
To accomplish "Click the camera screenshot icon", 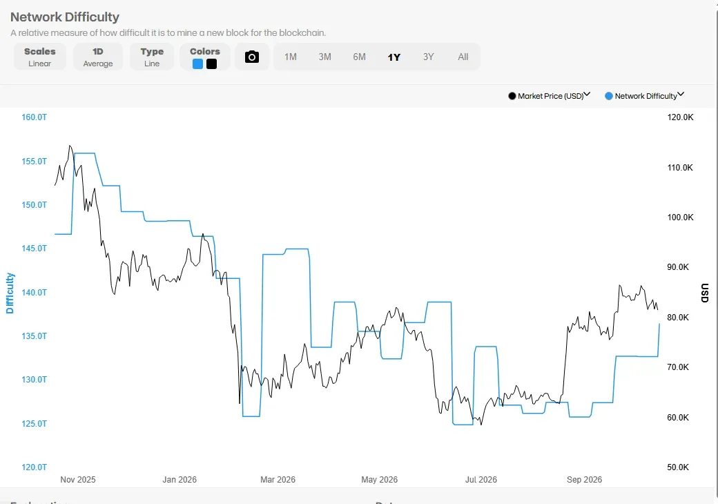I will coord(252,57).
